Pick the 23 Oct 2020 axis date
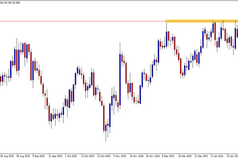The image size is (238, 159). [104, 156]
